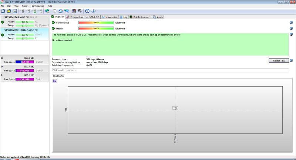The width and height of the screenshot is (296, 160).
Task: Open the Disk Performance tab
Action: pos(140,17)
